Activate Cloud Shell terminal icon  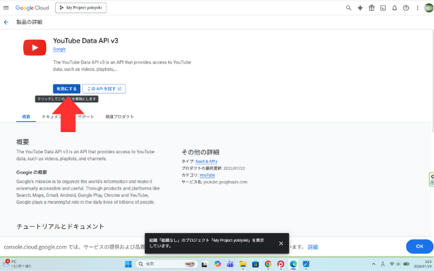[383, 8]
